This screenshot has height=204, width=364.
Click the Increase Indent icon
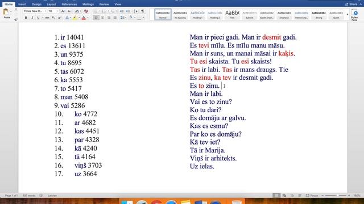pos(128,11)
